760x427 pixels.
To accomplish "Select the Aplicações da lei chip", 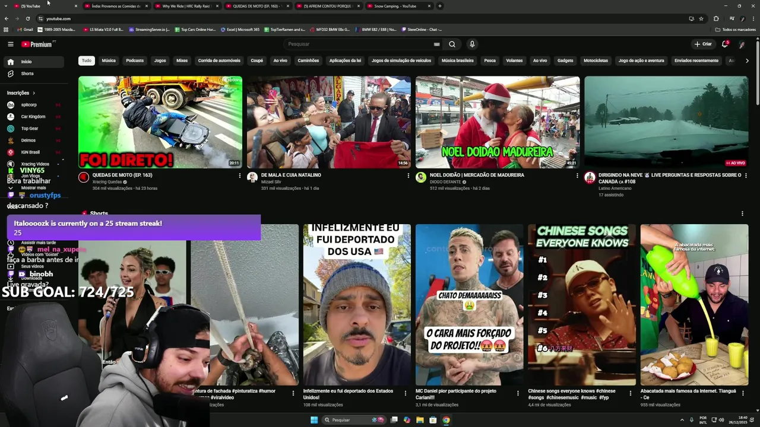I will pyautogui.click(x=345, y=60).
